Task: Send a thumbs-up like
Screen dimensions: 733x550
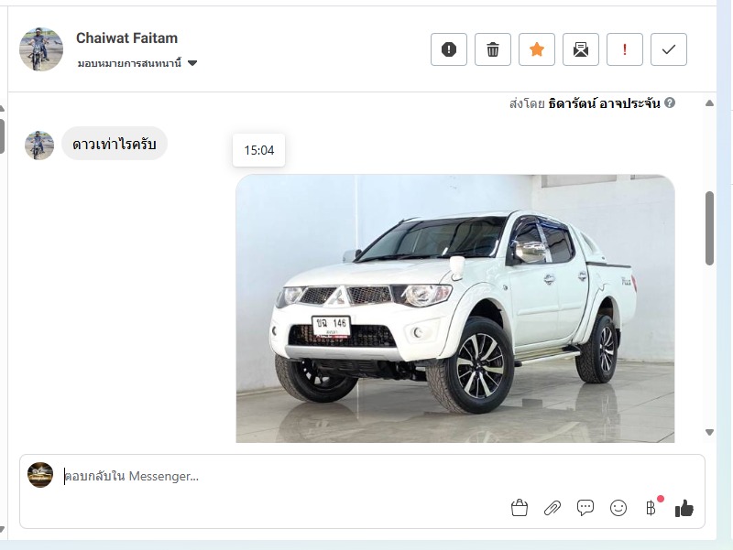Action: click(684, 508)
